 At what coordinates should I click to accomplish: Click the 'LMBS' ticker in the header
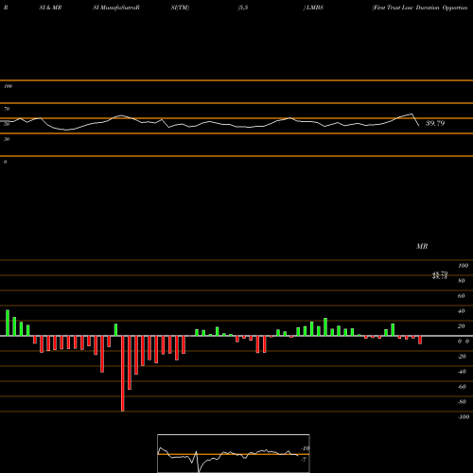click(314, 8)
